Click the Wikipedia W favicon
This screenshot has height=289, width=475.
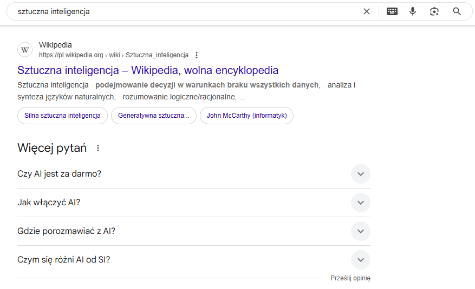click(25, 50)
